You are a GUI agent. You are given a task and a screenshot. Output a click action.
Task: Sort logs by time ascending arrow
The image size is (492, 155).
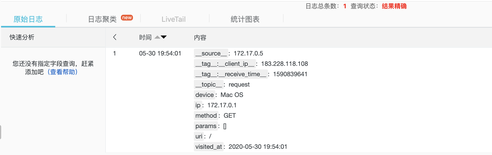click(157, 37)
